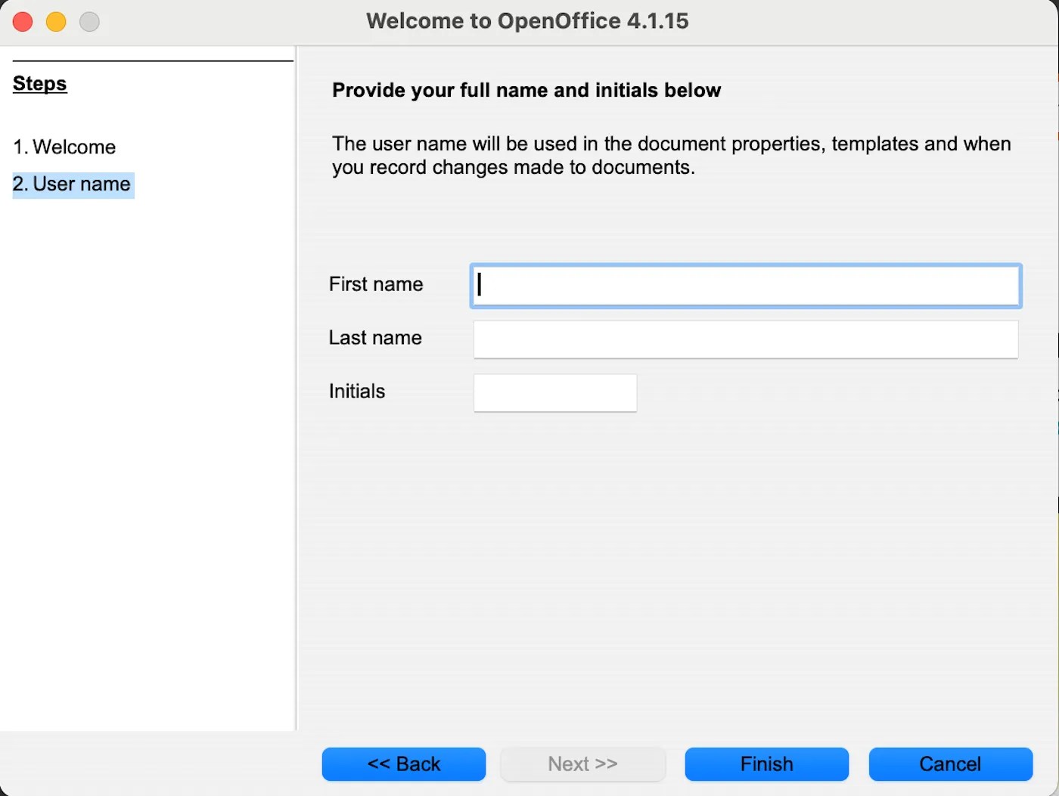This screenshot has width=1059, height=796.
Task: Click the blank sidebar area below the steps
Action: point(144,454)
